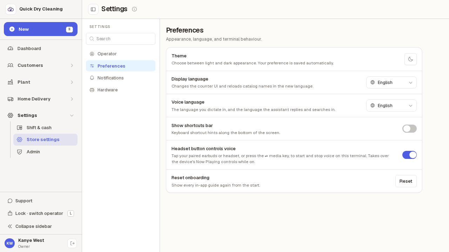Click the Admin shield icon

20,152
